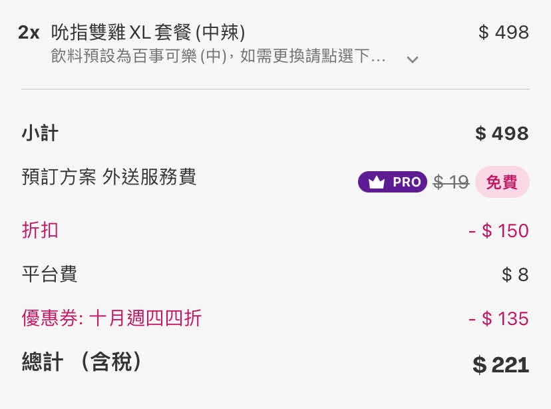Tap the 飲料預設為百事可樂 description text
Viewport: 551px width, 409px height.
tap(218, 56)
